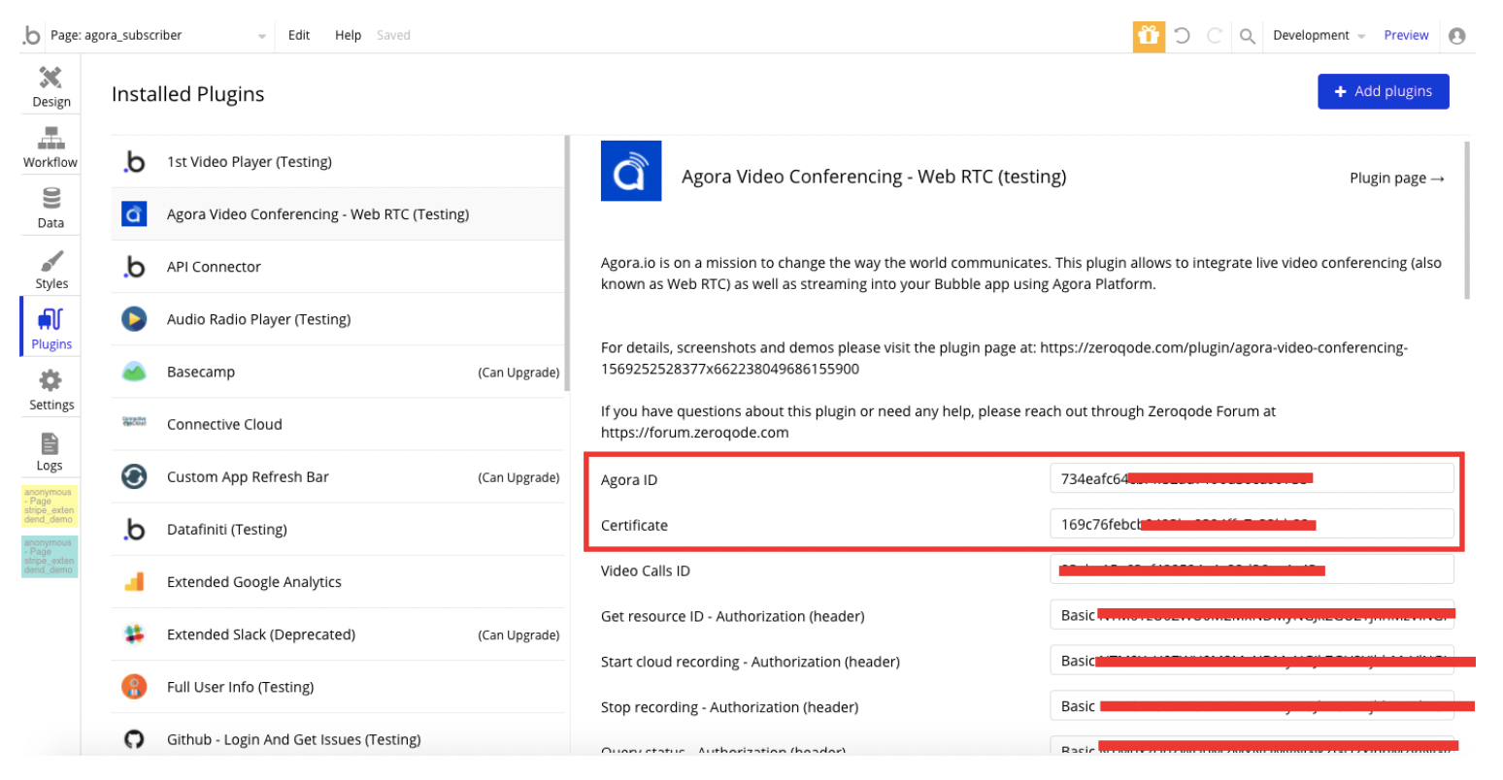This screenshot has height=780, width=1503.
Task: Select Datafiniti (Testing) plugin name
Action: 226,530
